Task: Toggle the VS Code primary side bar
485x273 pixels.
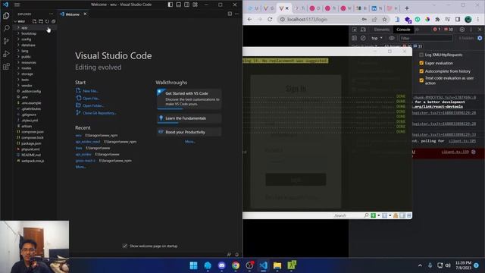Action: [171, 5]
